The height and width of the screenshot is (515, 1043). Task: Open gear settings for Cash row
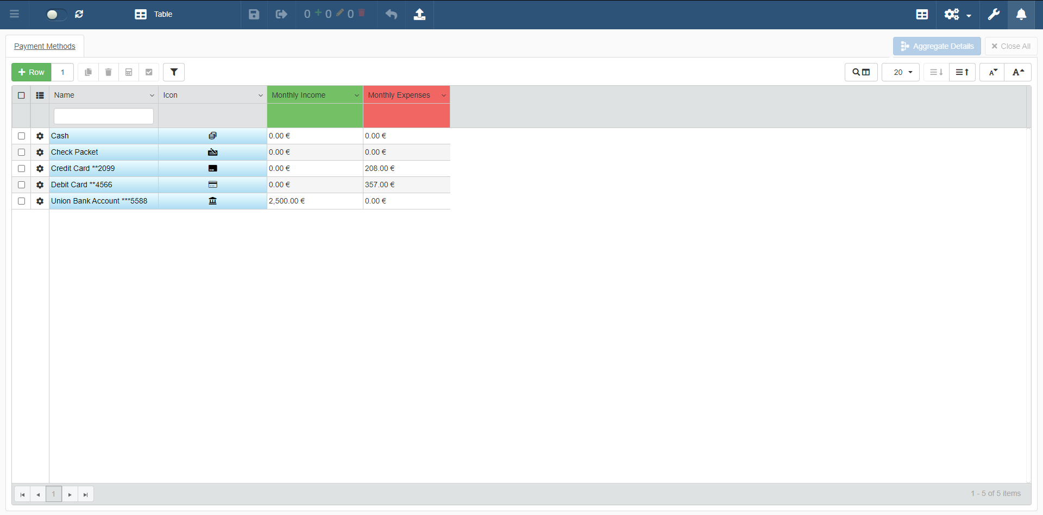click(x=40, y=136)
